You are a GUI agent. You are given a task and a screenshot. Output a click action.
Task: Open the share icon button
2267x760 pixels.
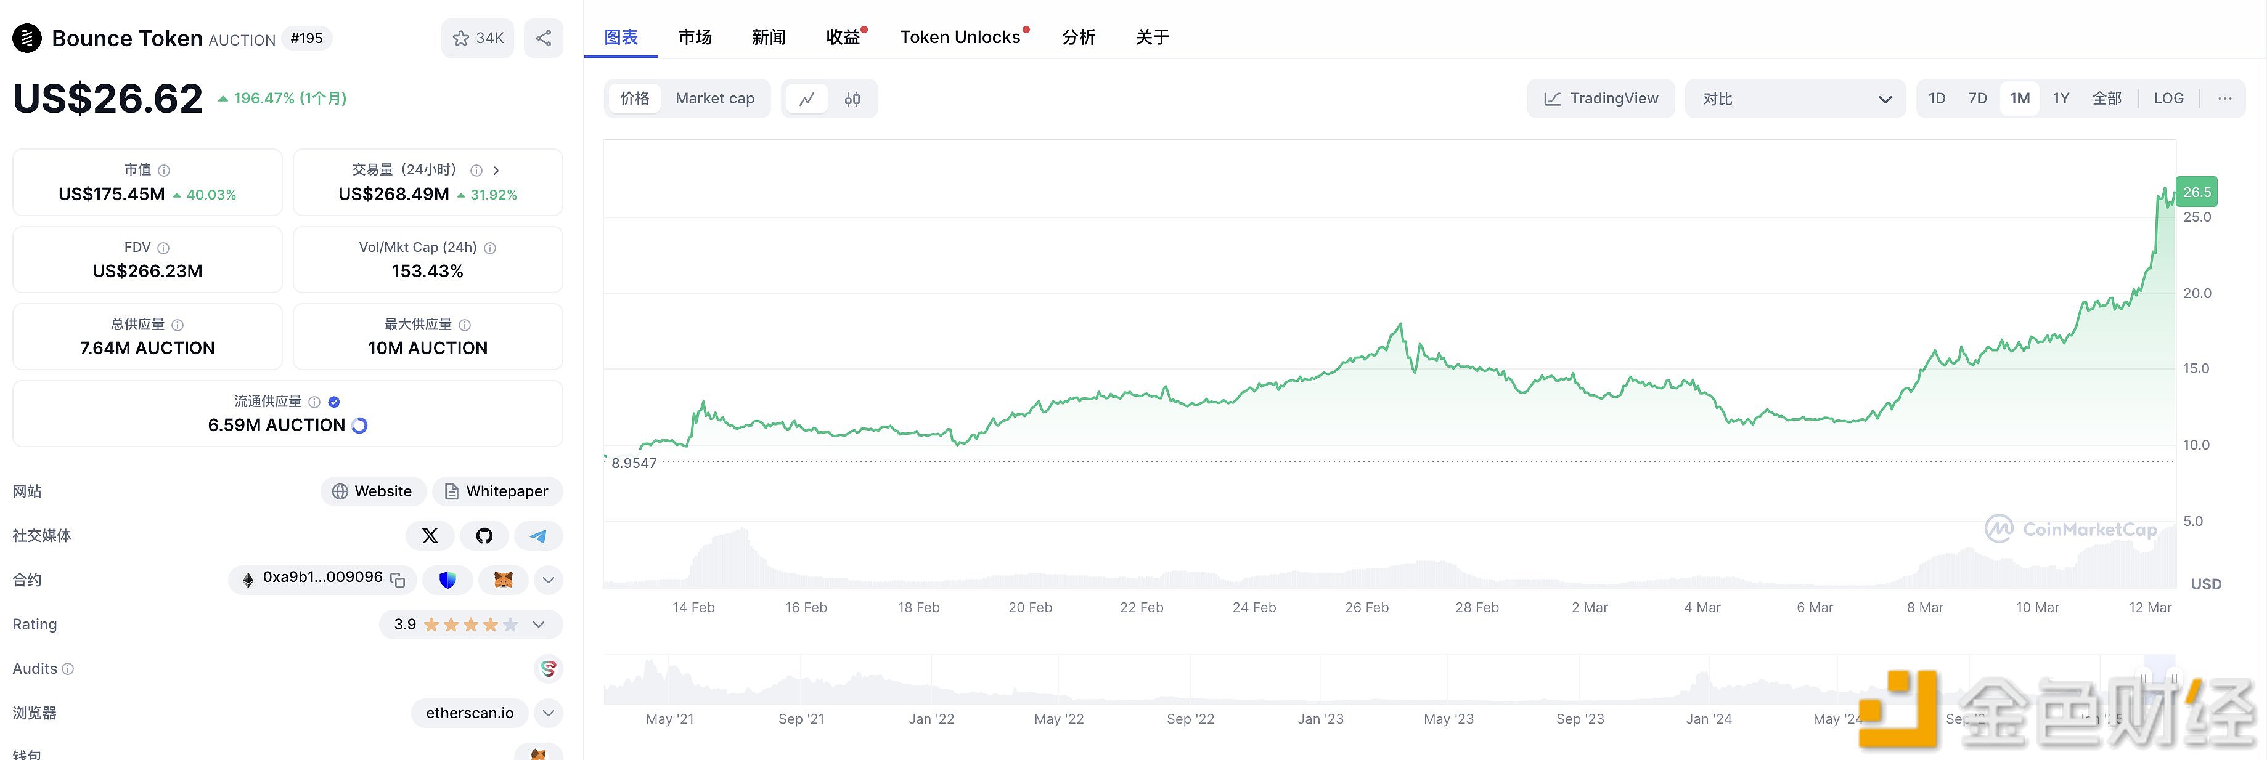coord(544,38)
